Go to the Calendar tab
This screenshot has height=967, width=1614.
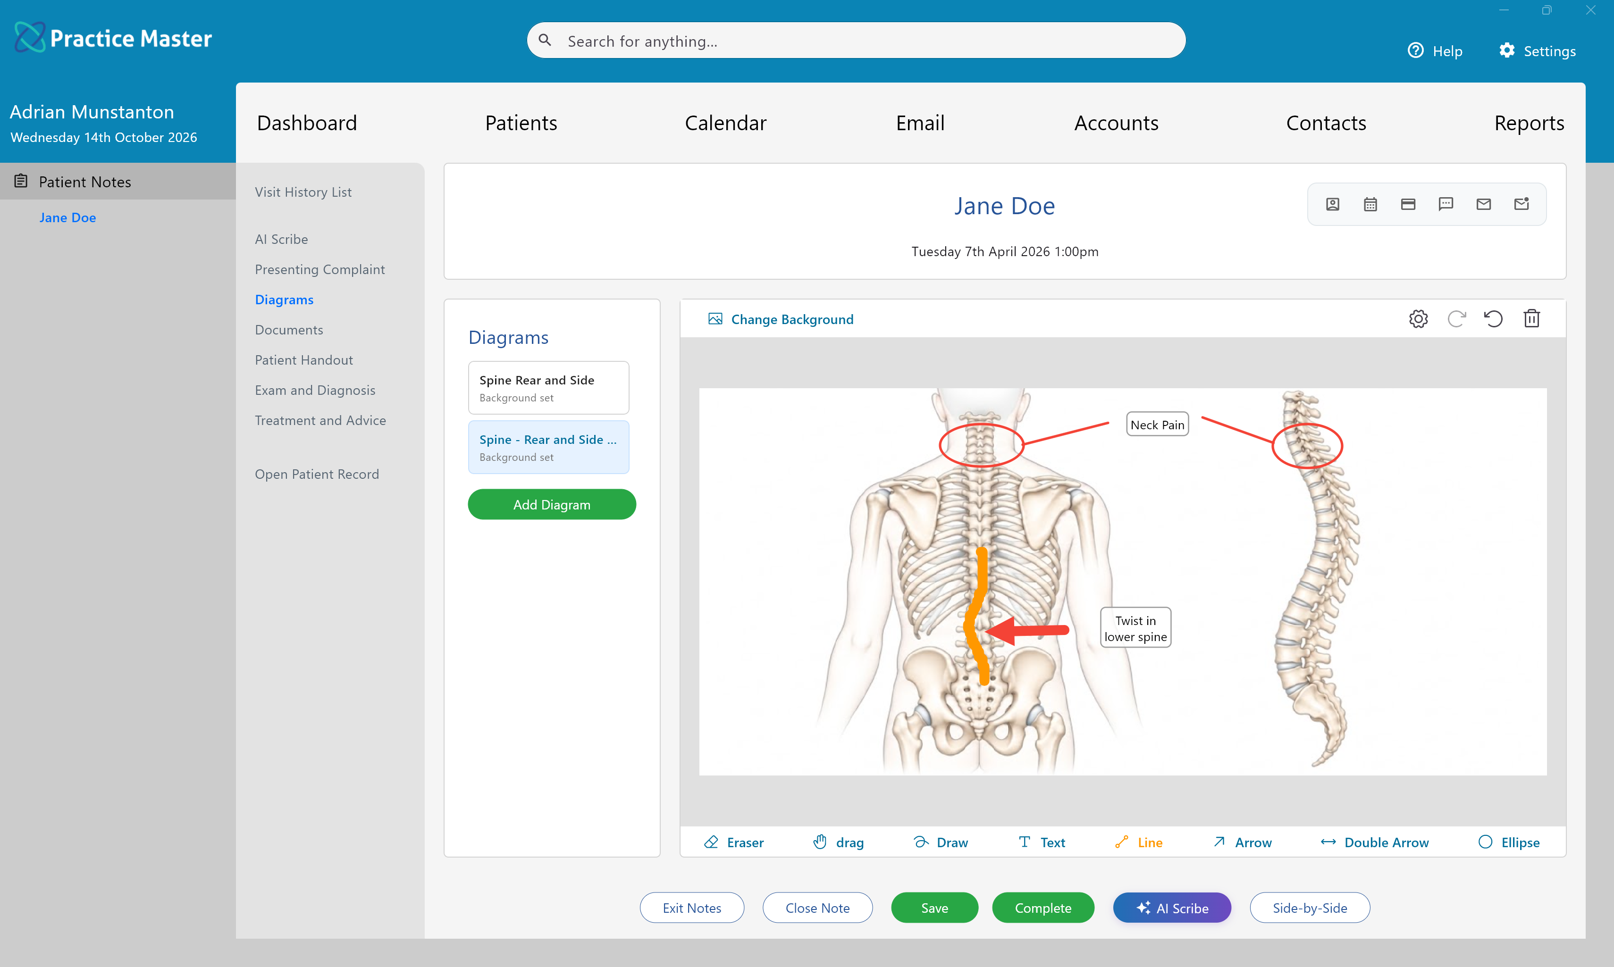[725, 123]
